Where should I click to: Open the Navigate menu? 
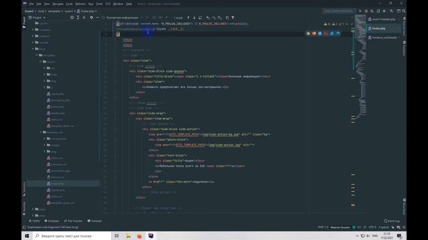click(x=58, y=4)
